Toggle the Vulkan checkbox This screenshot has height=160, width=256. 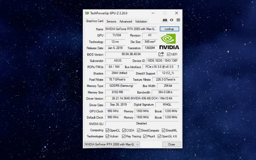tap(107, 136)
